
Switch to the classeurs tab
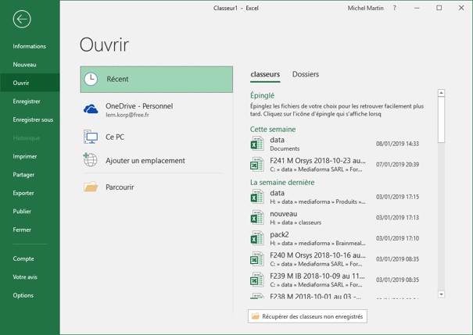pyautogui.click(x=265, y=75)
